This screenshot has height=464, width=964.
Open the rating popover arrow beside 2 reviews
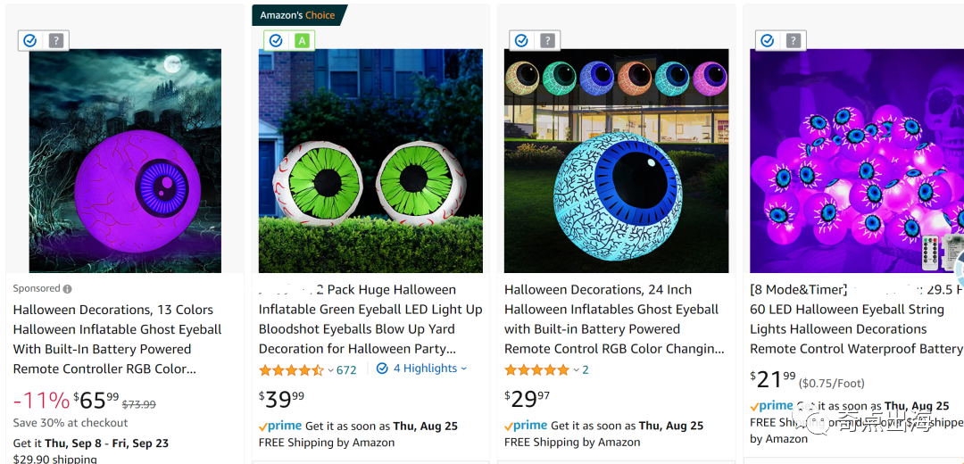pos(576,370)
